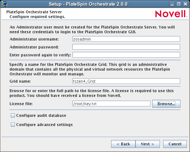
Task: Proceed with the Next button
Action: [147, 144]
